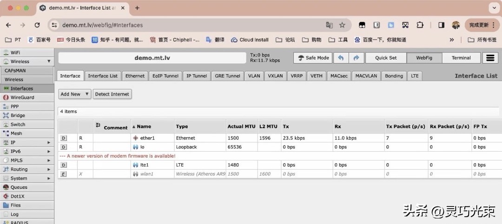
Task: Bookmark this page with the star icon
Action: [x=342, y=25]
